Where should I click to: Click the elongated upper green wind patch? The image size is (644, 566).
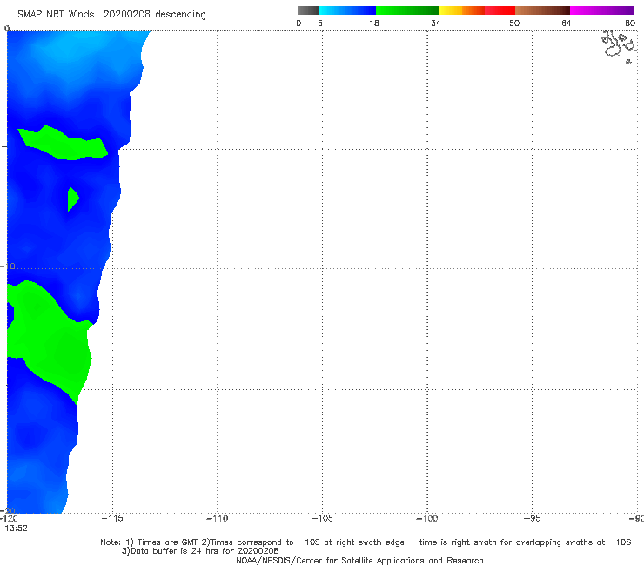coord(63,143)
